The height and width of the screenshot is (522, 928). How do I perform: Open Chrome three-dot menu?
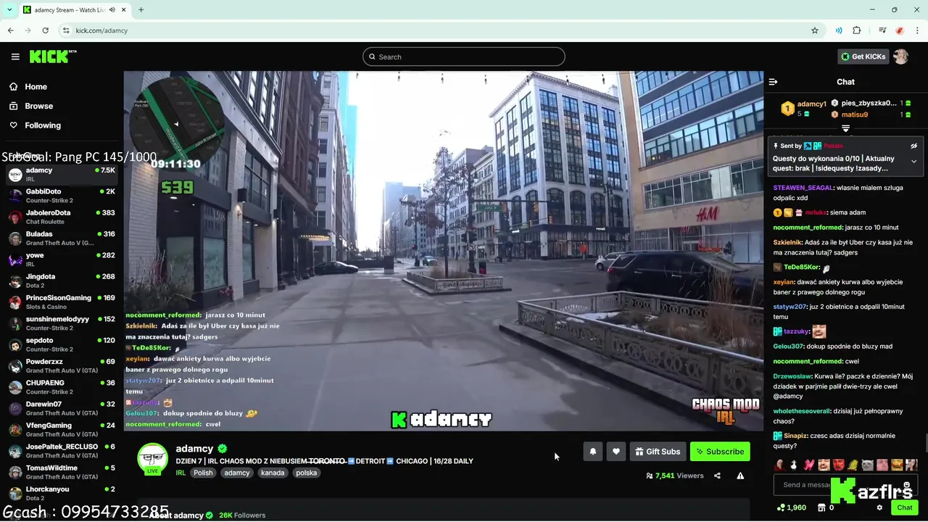point(917,30)
